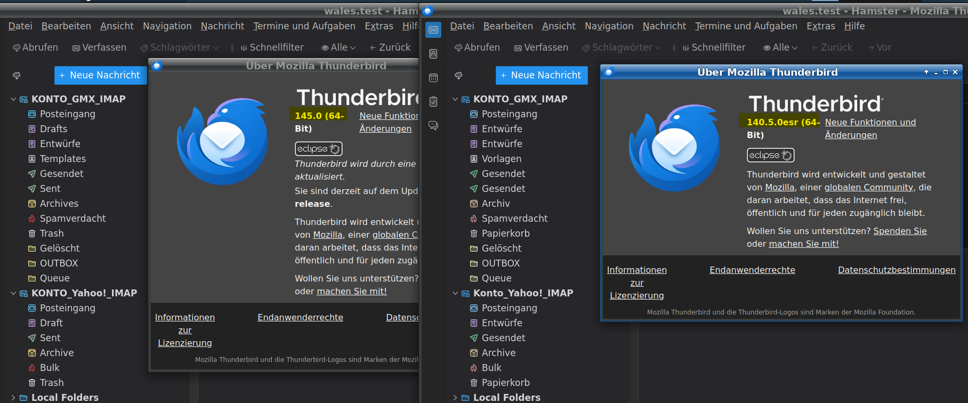The width and height of the screenshot is (968, 403).
Task: Open the Ansicht menu in the left window
Action: click(x=117, y=26)
